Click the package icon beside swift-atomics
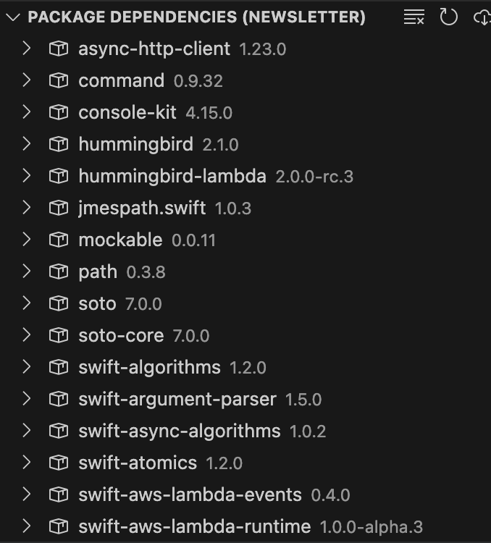 (58, 463)
